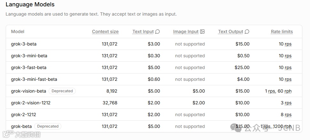310x140 pixels.
Task: Open the grok-3-fast-beta model entry
Action: [x=28, y=67]
